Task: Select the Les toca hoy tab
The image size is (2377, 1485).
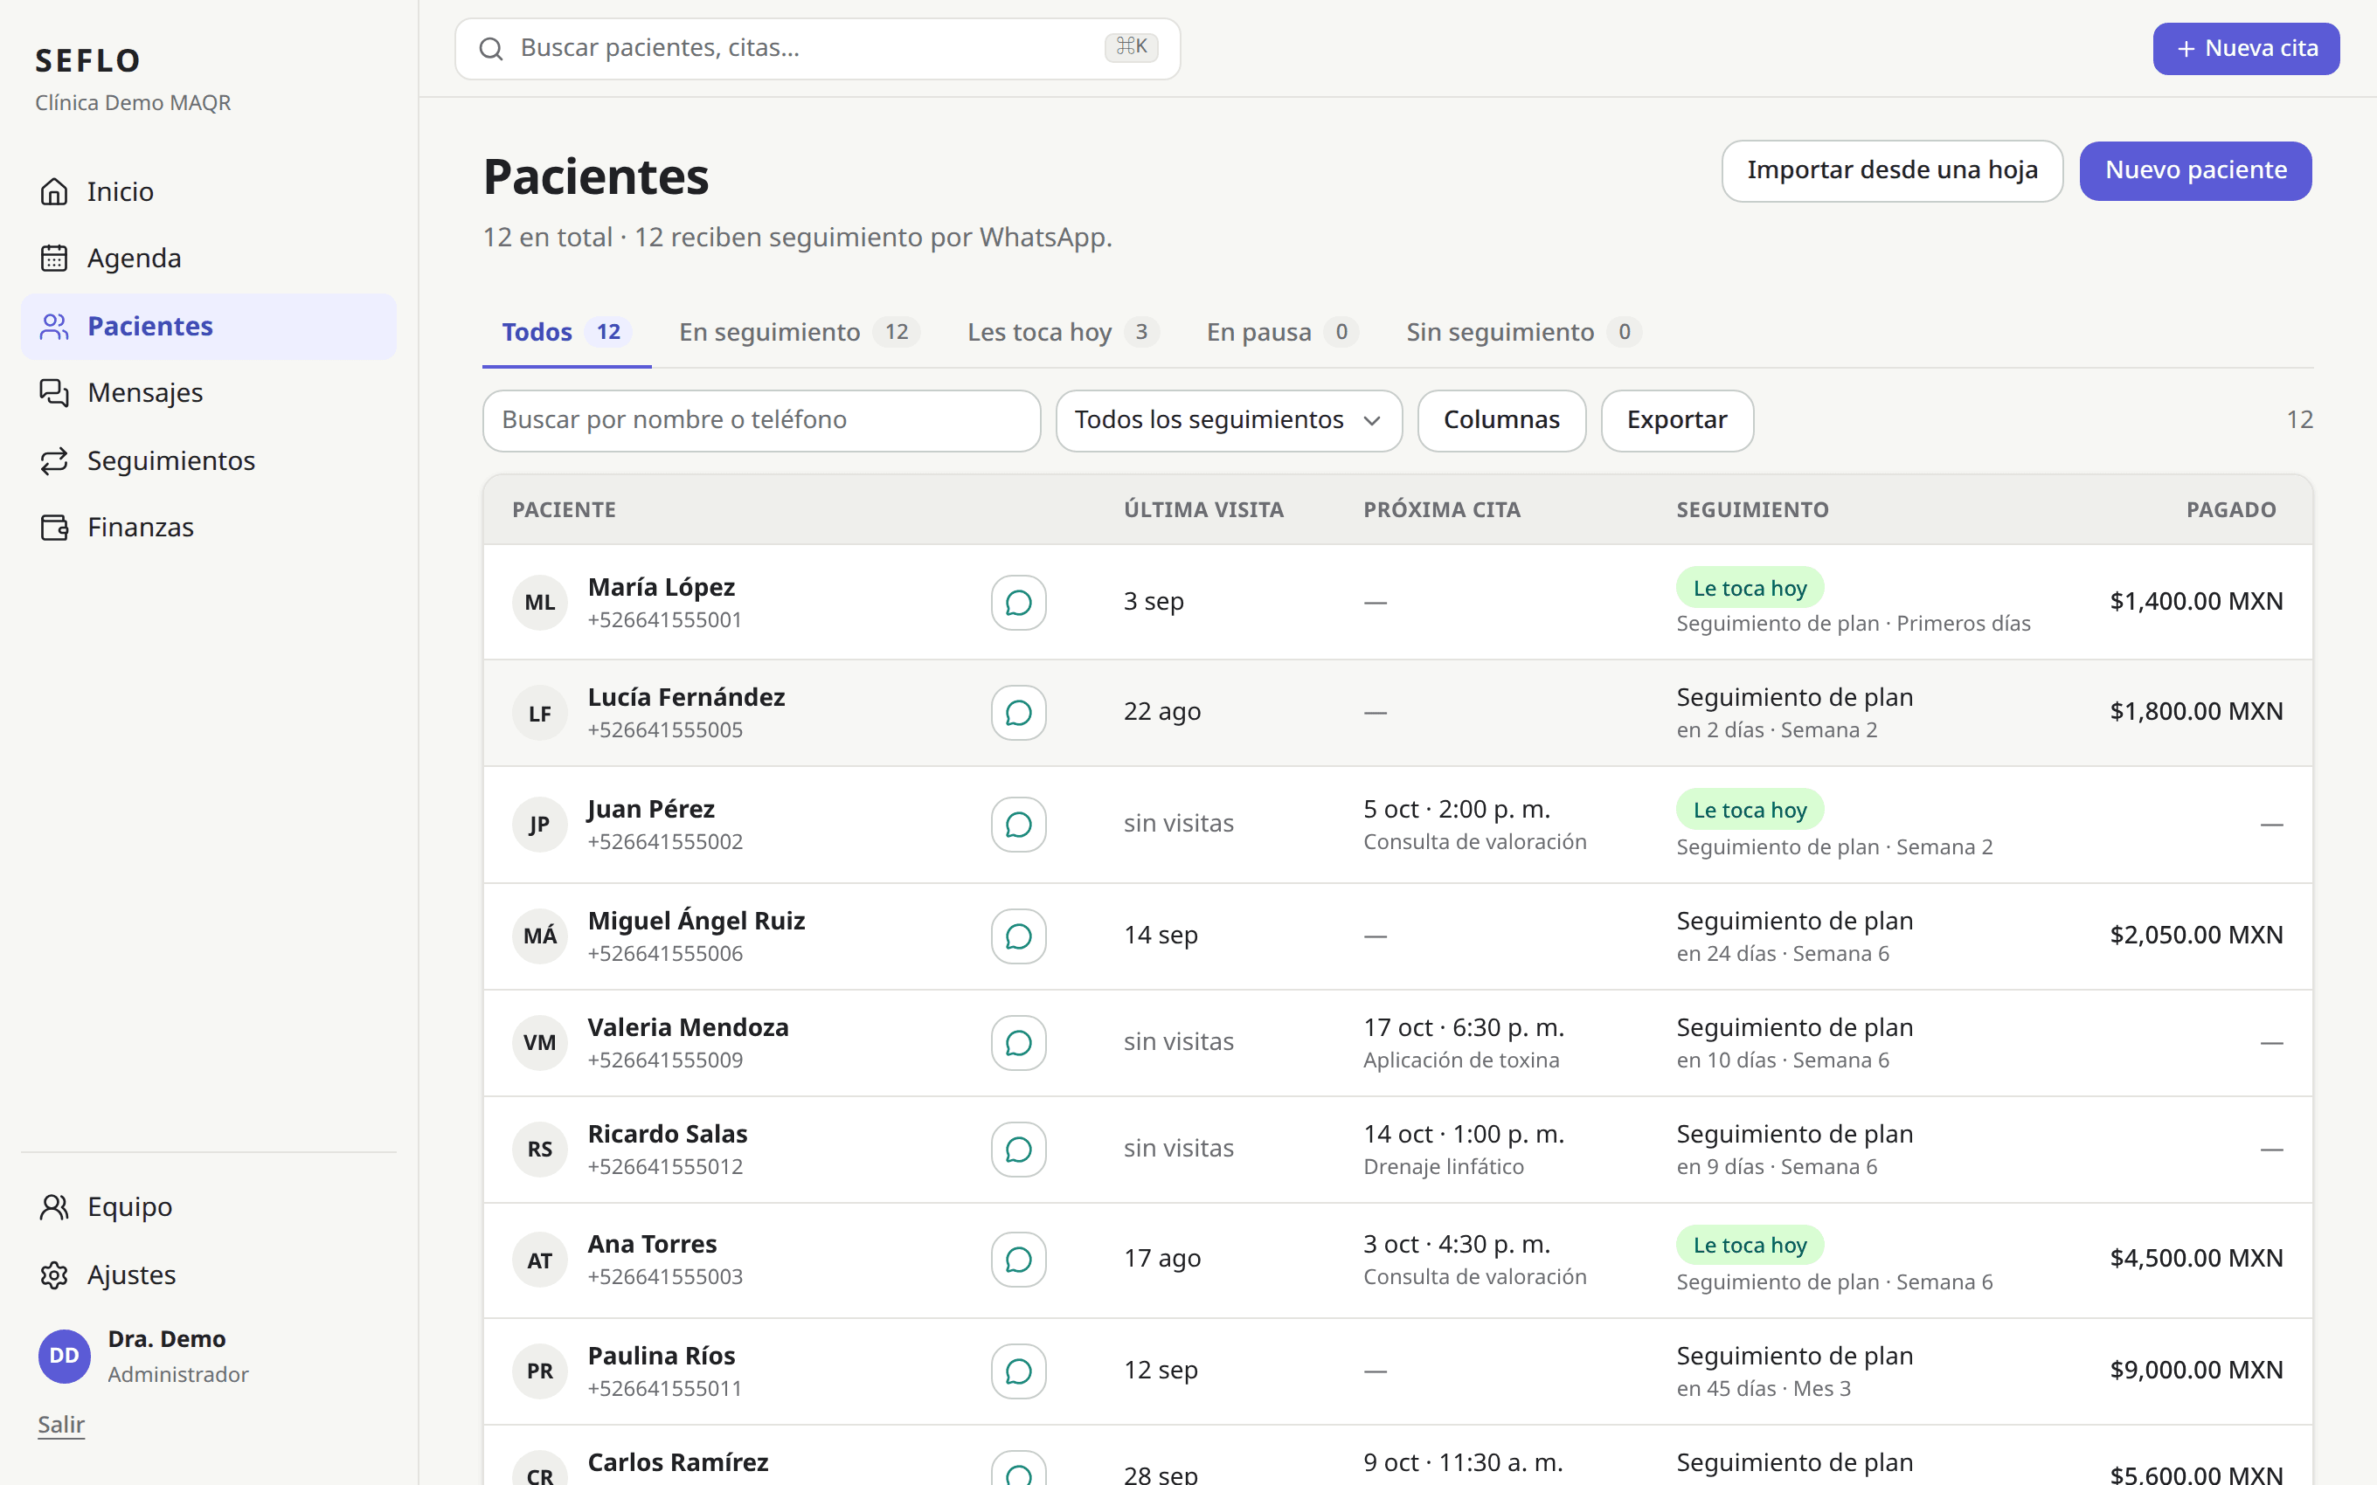Action: coord(1063,333)
